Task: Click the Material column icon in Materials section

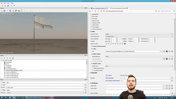Action: [106, 75]
